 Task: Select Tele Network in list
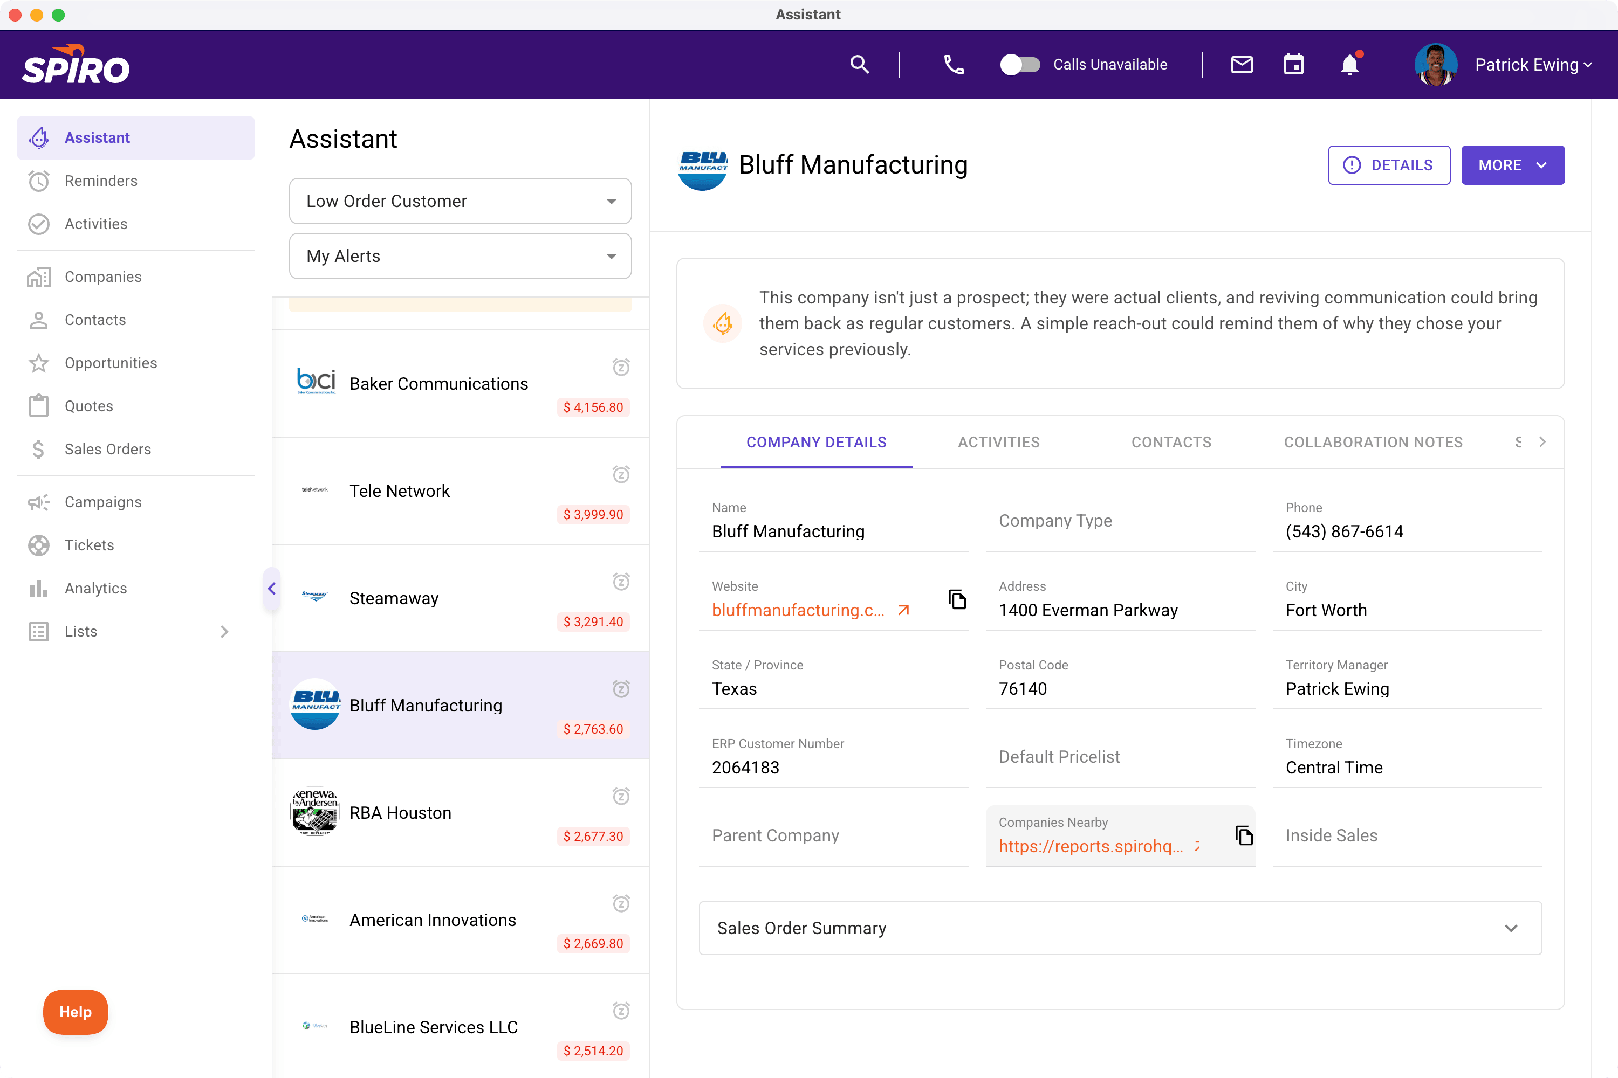pos(460,491)
